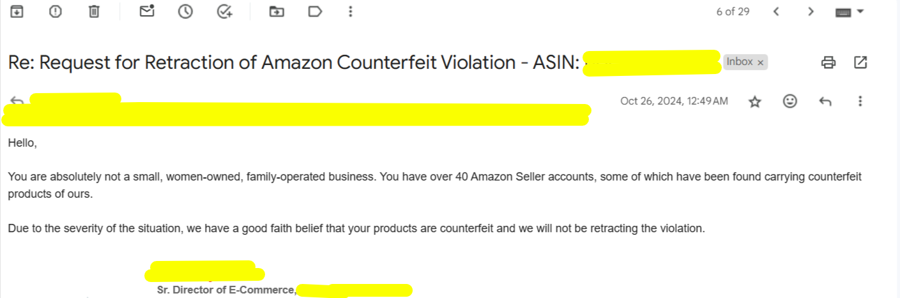Reply using arrow beside emoji icon
The image size is (900, 298).
click(x=825, y=101)
